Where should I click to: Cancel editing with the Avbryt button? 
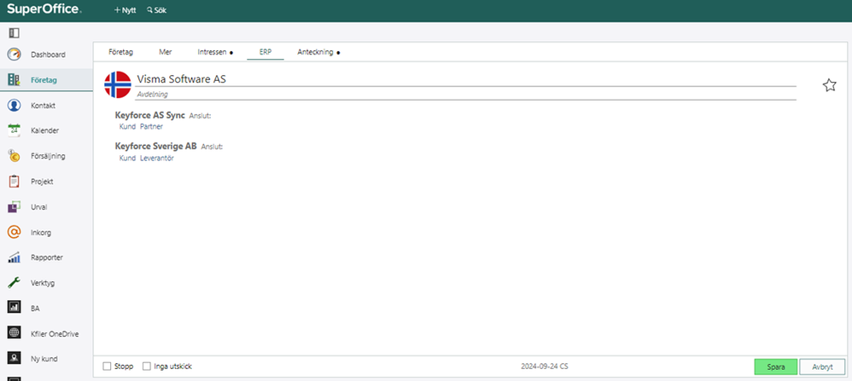click(822, 367)
